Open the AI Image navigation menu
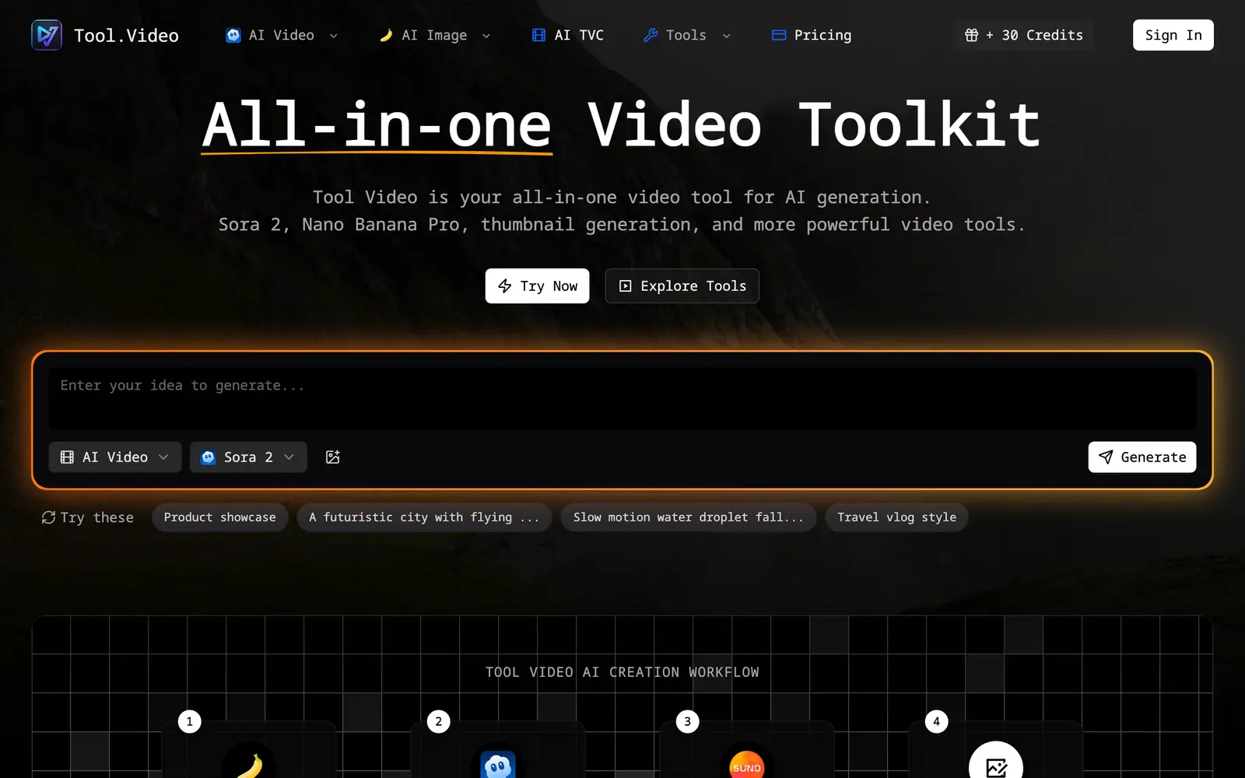This screenshot has height=778, width=1245. click(x=434, y=35)
